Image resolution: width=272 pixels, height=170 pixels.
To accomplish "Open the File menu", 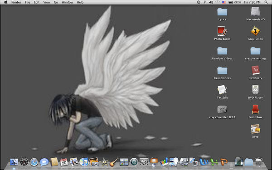I will [x=27, y=2].
